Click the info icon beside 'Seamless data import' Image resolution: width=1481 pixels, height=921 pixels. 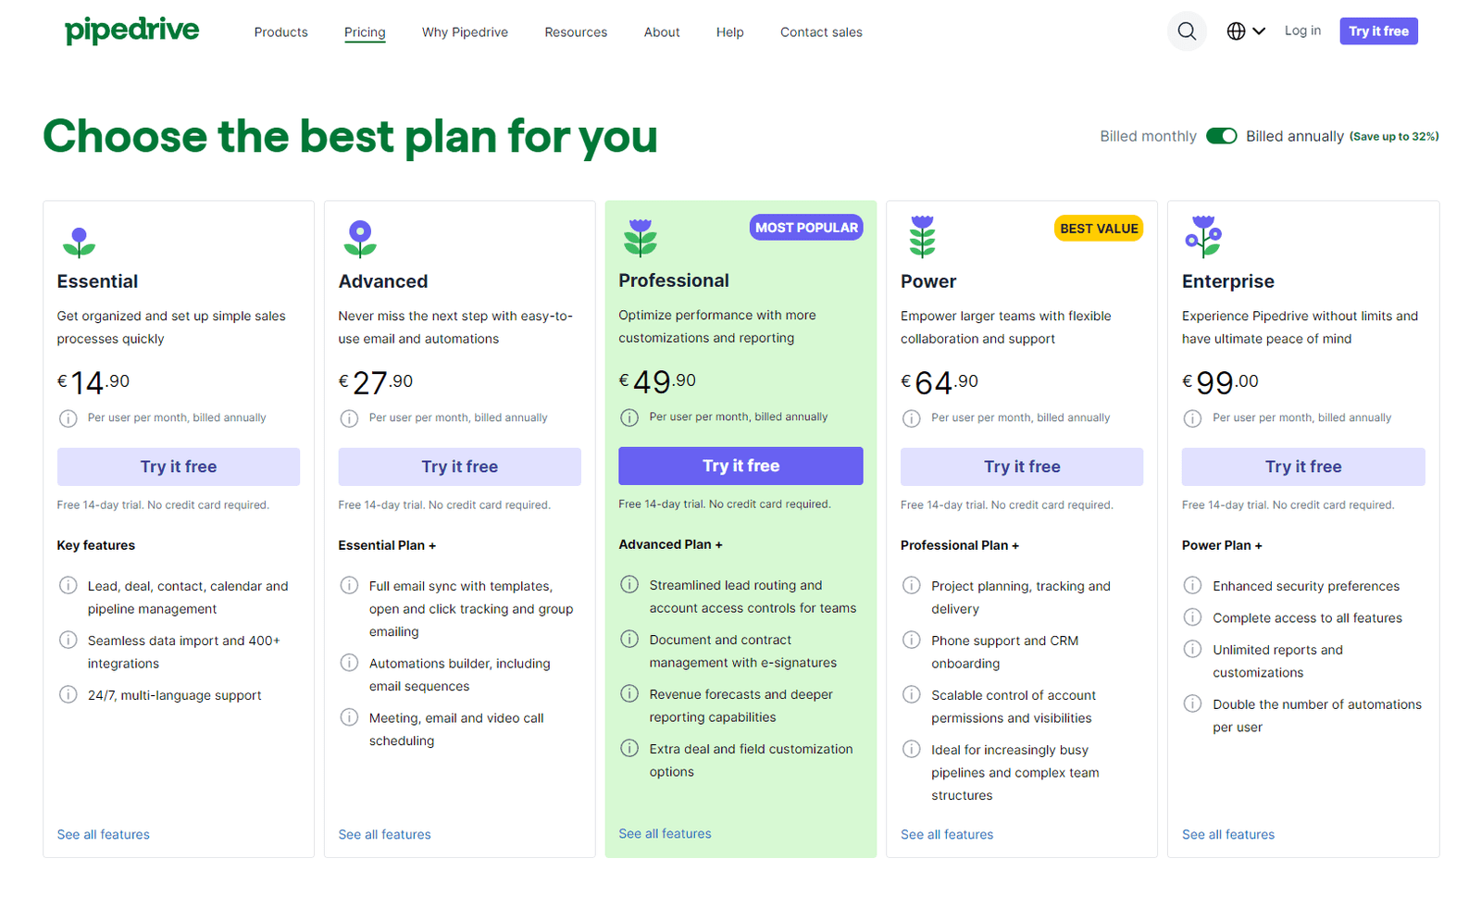click(x=68, y=640)
